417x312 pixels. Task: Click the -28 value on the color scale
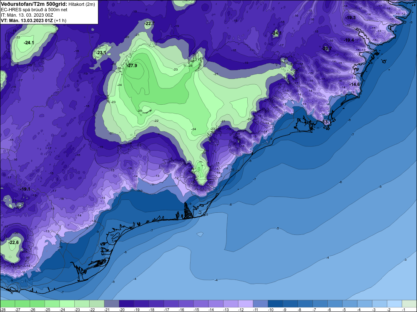(3, 309)
